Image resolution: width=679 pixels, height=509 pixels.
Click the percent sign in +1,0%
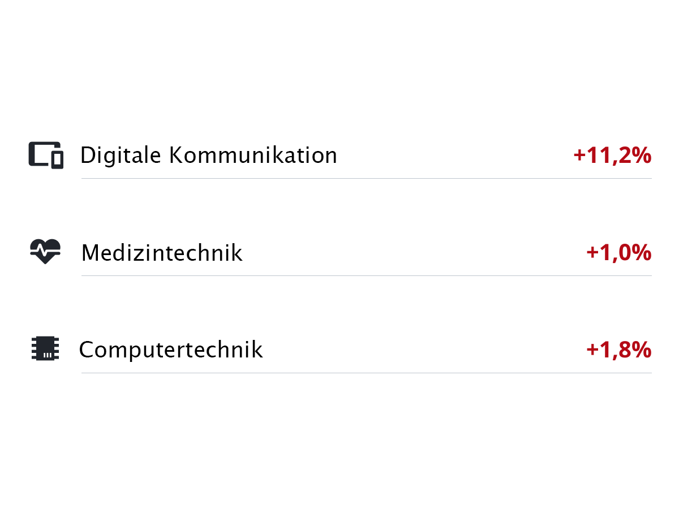tap(642, 253)
